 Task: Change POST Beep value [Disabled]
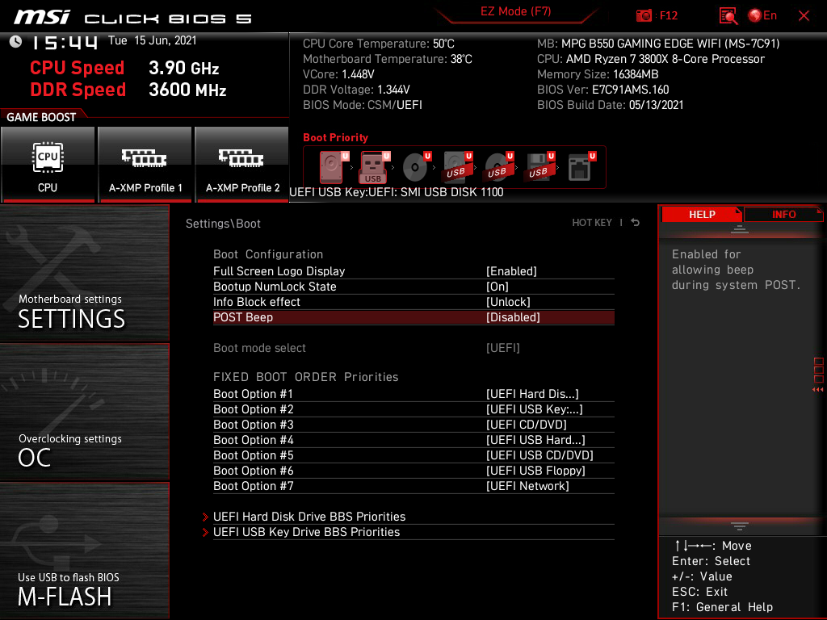[x=513, y=317]
